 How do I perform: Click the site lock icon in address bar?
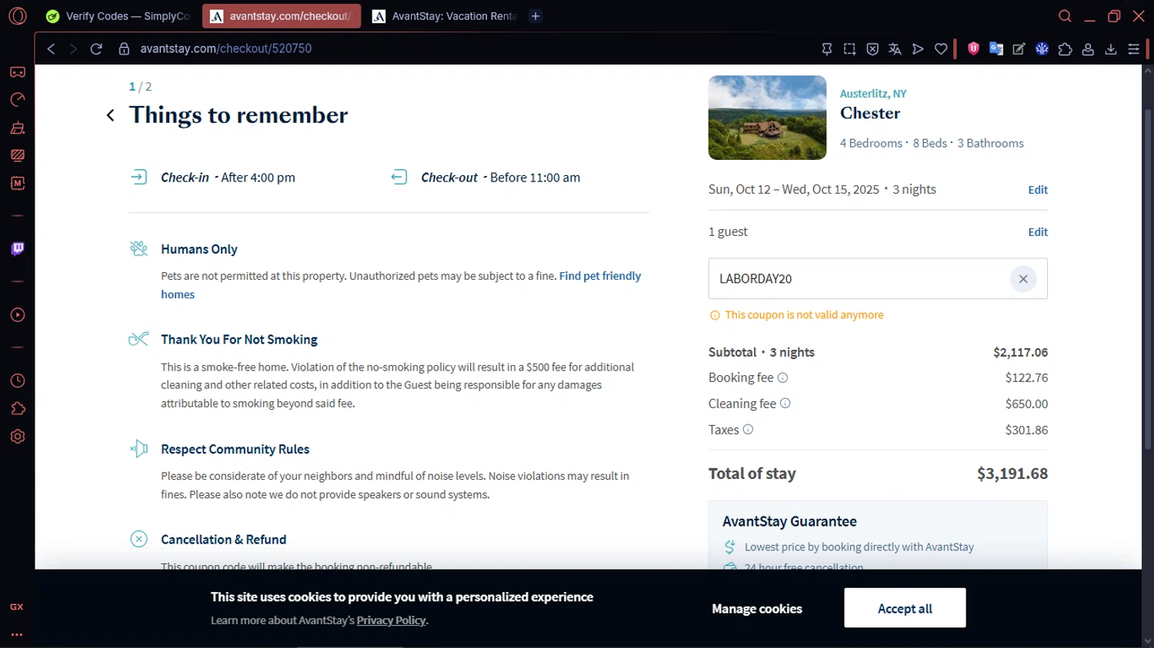(124, 48)
